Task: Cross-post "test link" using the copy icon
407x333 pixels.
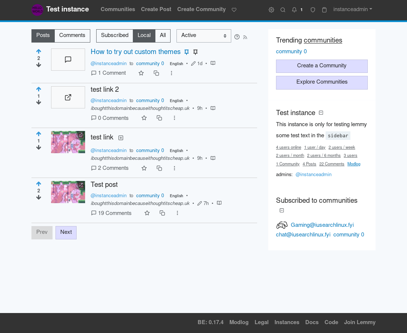Action: click(x=159, y=168)
